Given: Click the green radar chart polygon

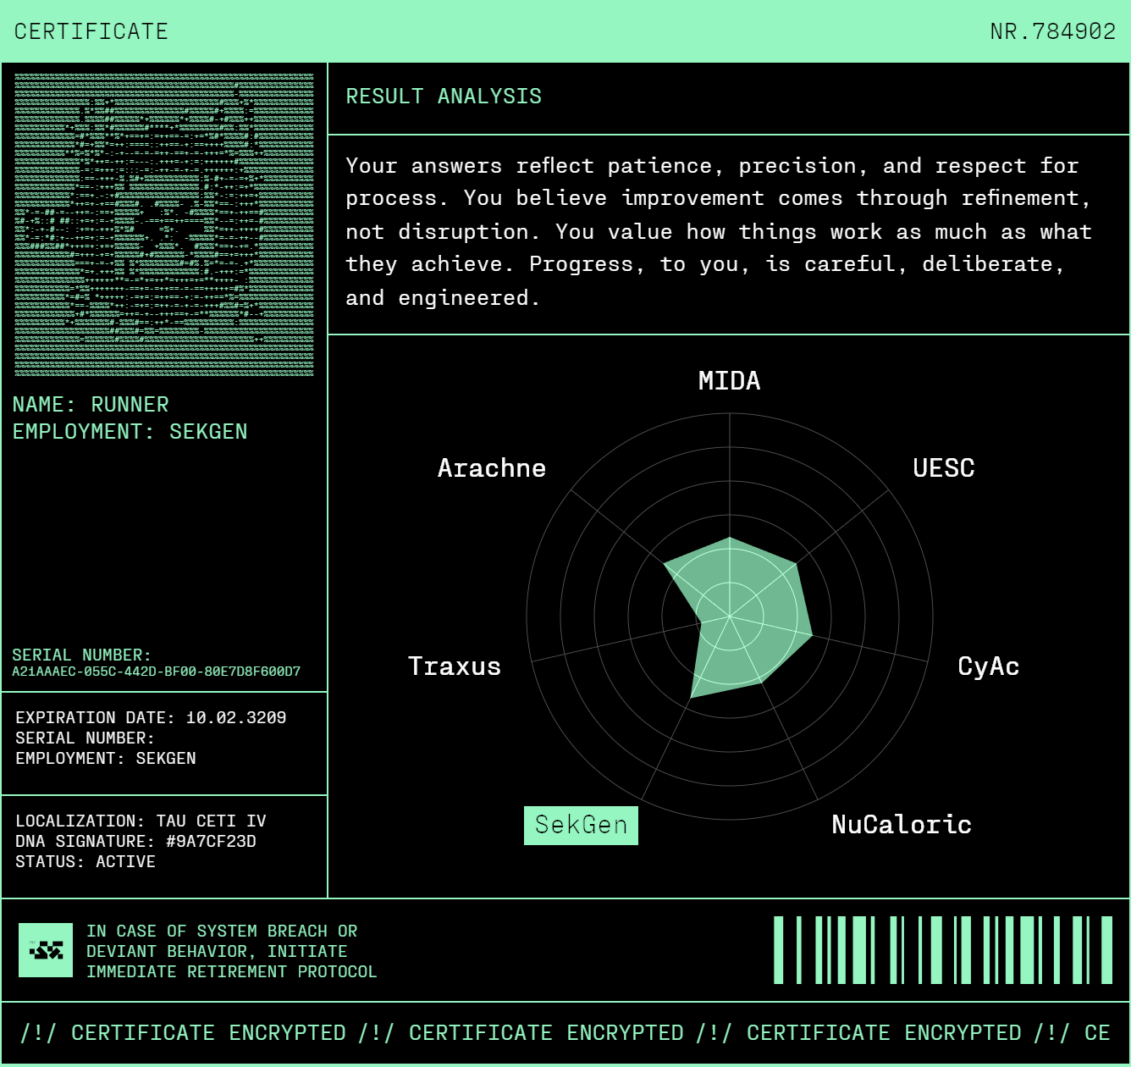Looking at the screenshot, I should pyautogui.click(x=745, y=618).
